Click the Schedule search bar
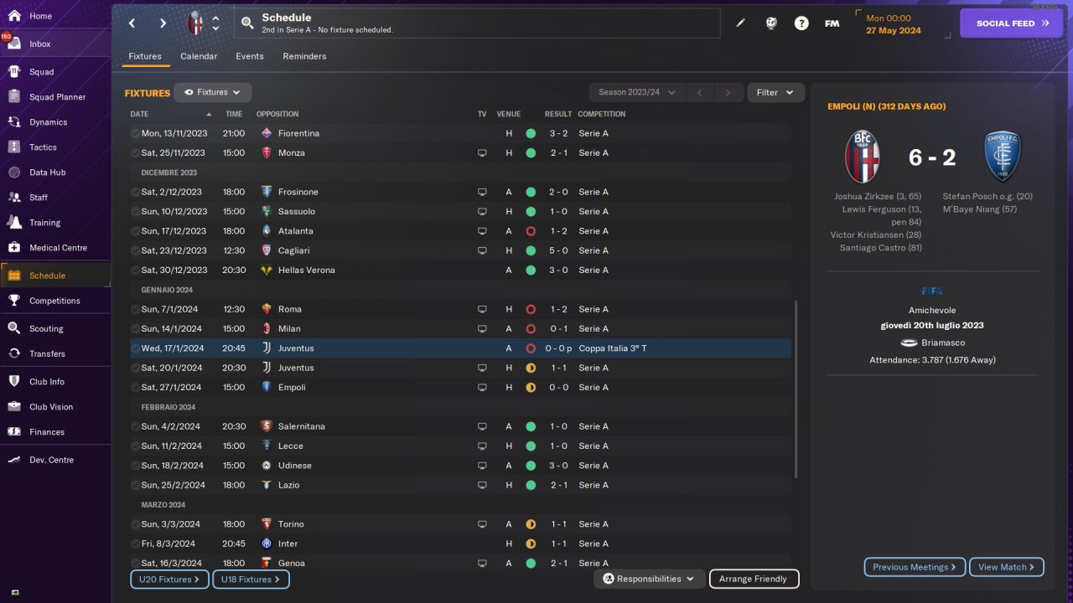Viewport: 1073px width, 603px height. [x=476, y=23]
